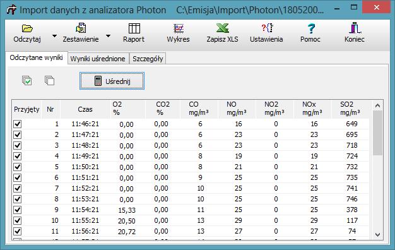Open the Szczegóły tab
Screen dimensions: 395x250
[148, 59]
